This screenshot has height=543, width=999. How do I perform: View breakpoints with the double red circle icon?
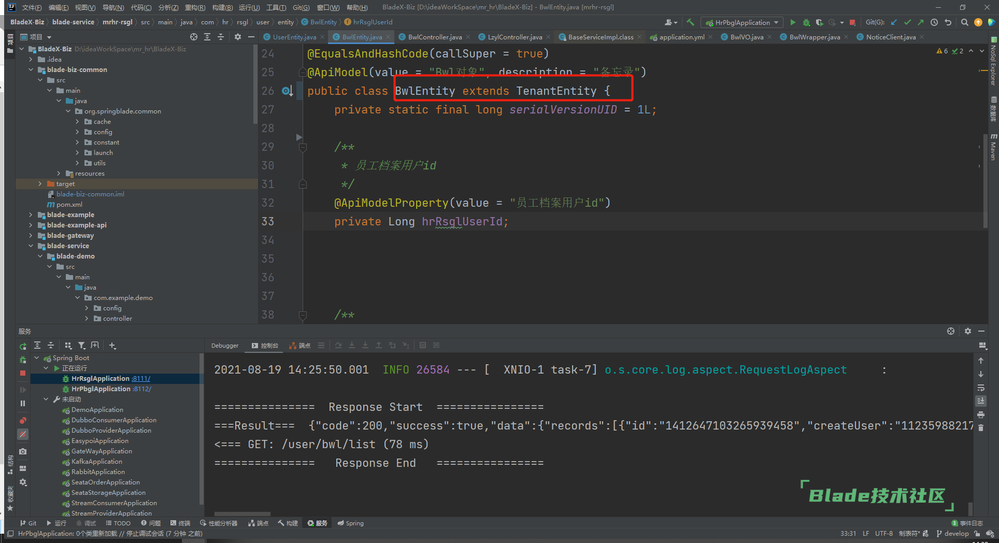pos(23,421)
